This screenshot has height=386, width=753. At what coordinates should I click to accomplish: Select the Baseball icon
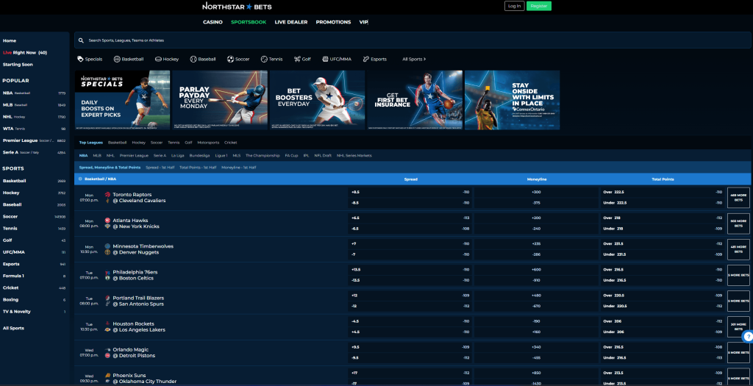point(193,59)
